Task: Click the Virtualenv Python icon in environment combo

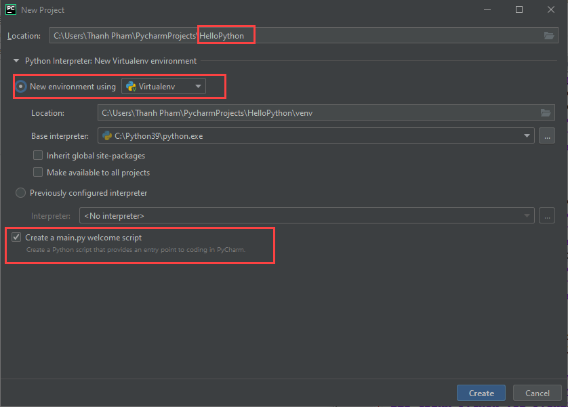Action: pos(131,87)
